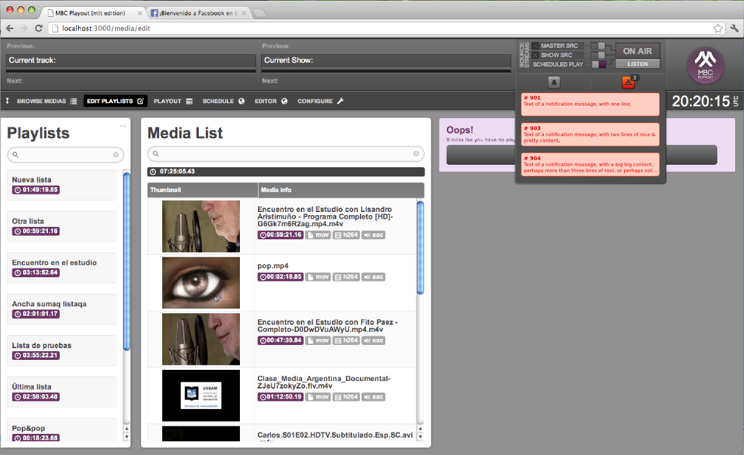Screen dimensions: 744x455
Task: Click the total duration bar 07:25:05.43
Action: (286, 172)
